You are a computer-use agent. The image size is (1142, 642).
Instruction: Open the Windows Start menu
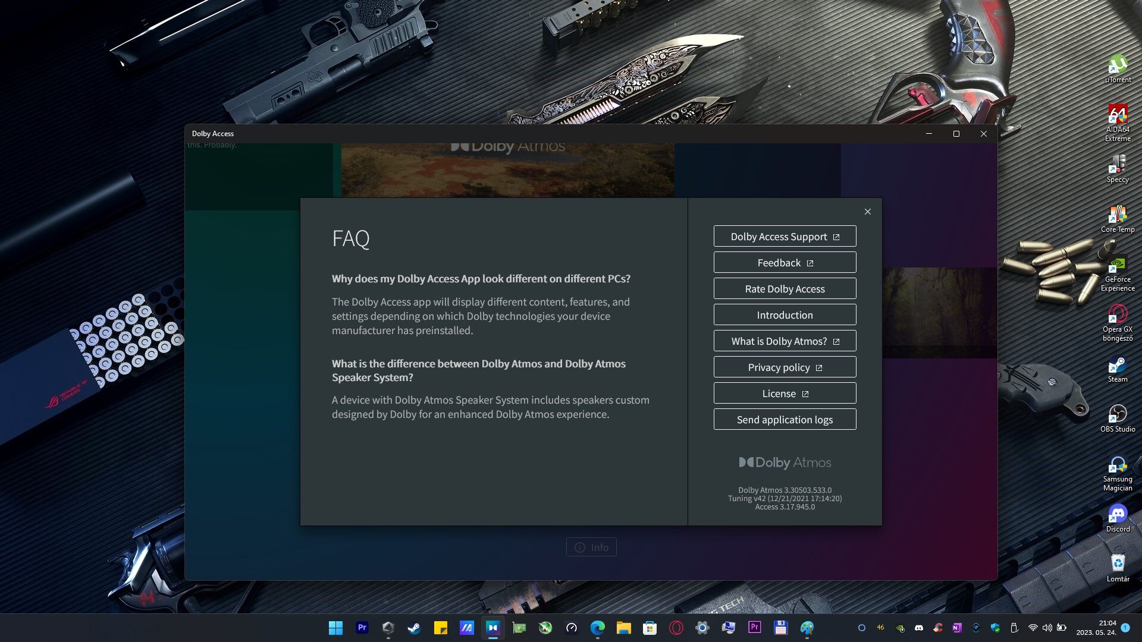pyautogui.click(x=335, y=628)
